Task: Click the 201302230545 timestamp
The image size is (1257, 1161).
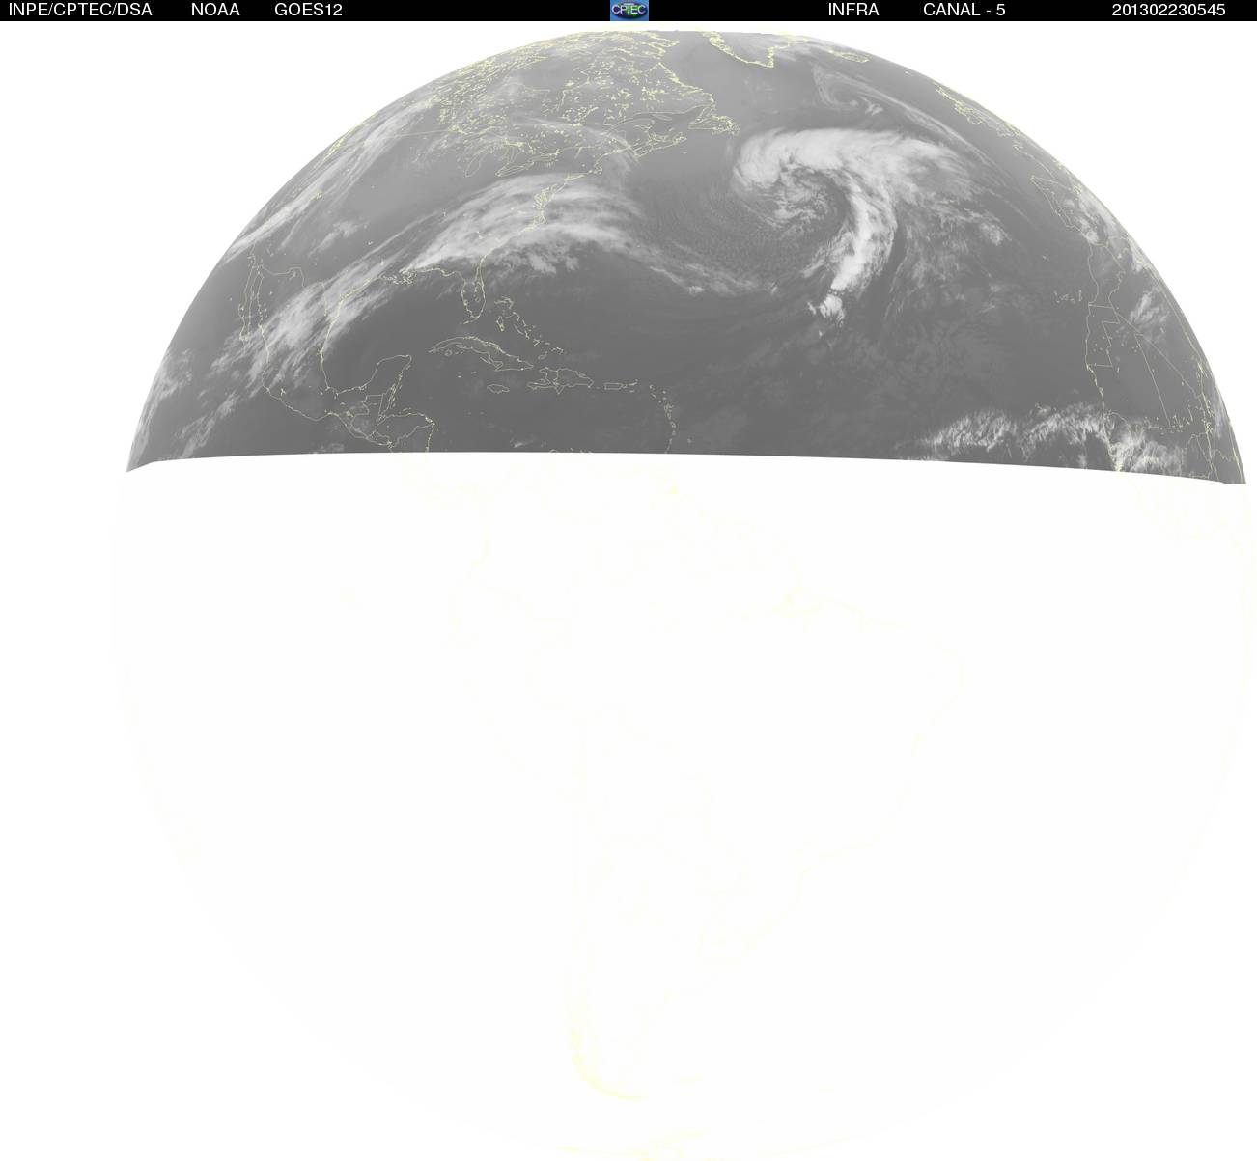Action: [x=1168, y=10]
